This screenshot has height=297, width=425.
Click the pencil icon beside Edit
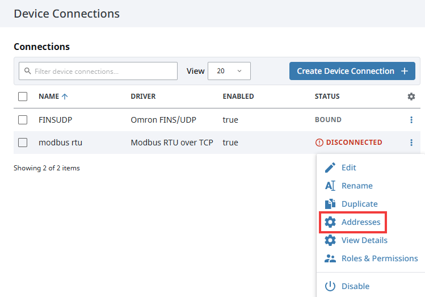click(330, 168)
